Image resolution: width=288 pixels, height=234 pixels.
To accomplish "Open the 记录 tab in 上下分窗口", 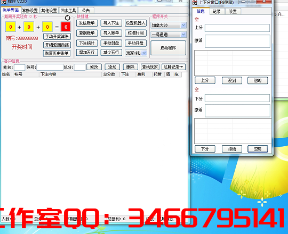I will tap(217, 12).
